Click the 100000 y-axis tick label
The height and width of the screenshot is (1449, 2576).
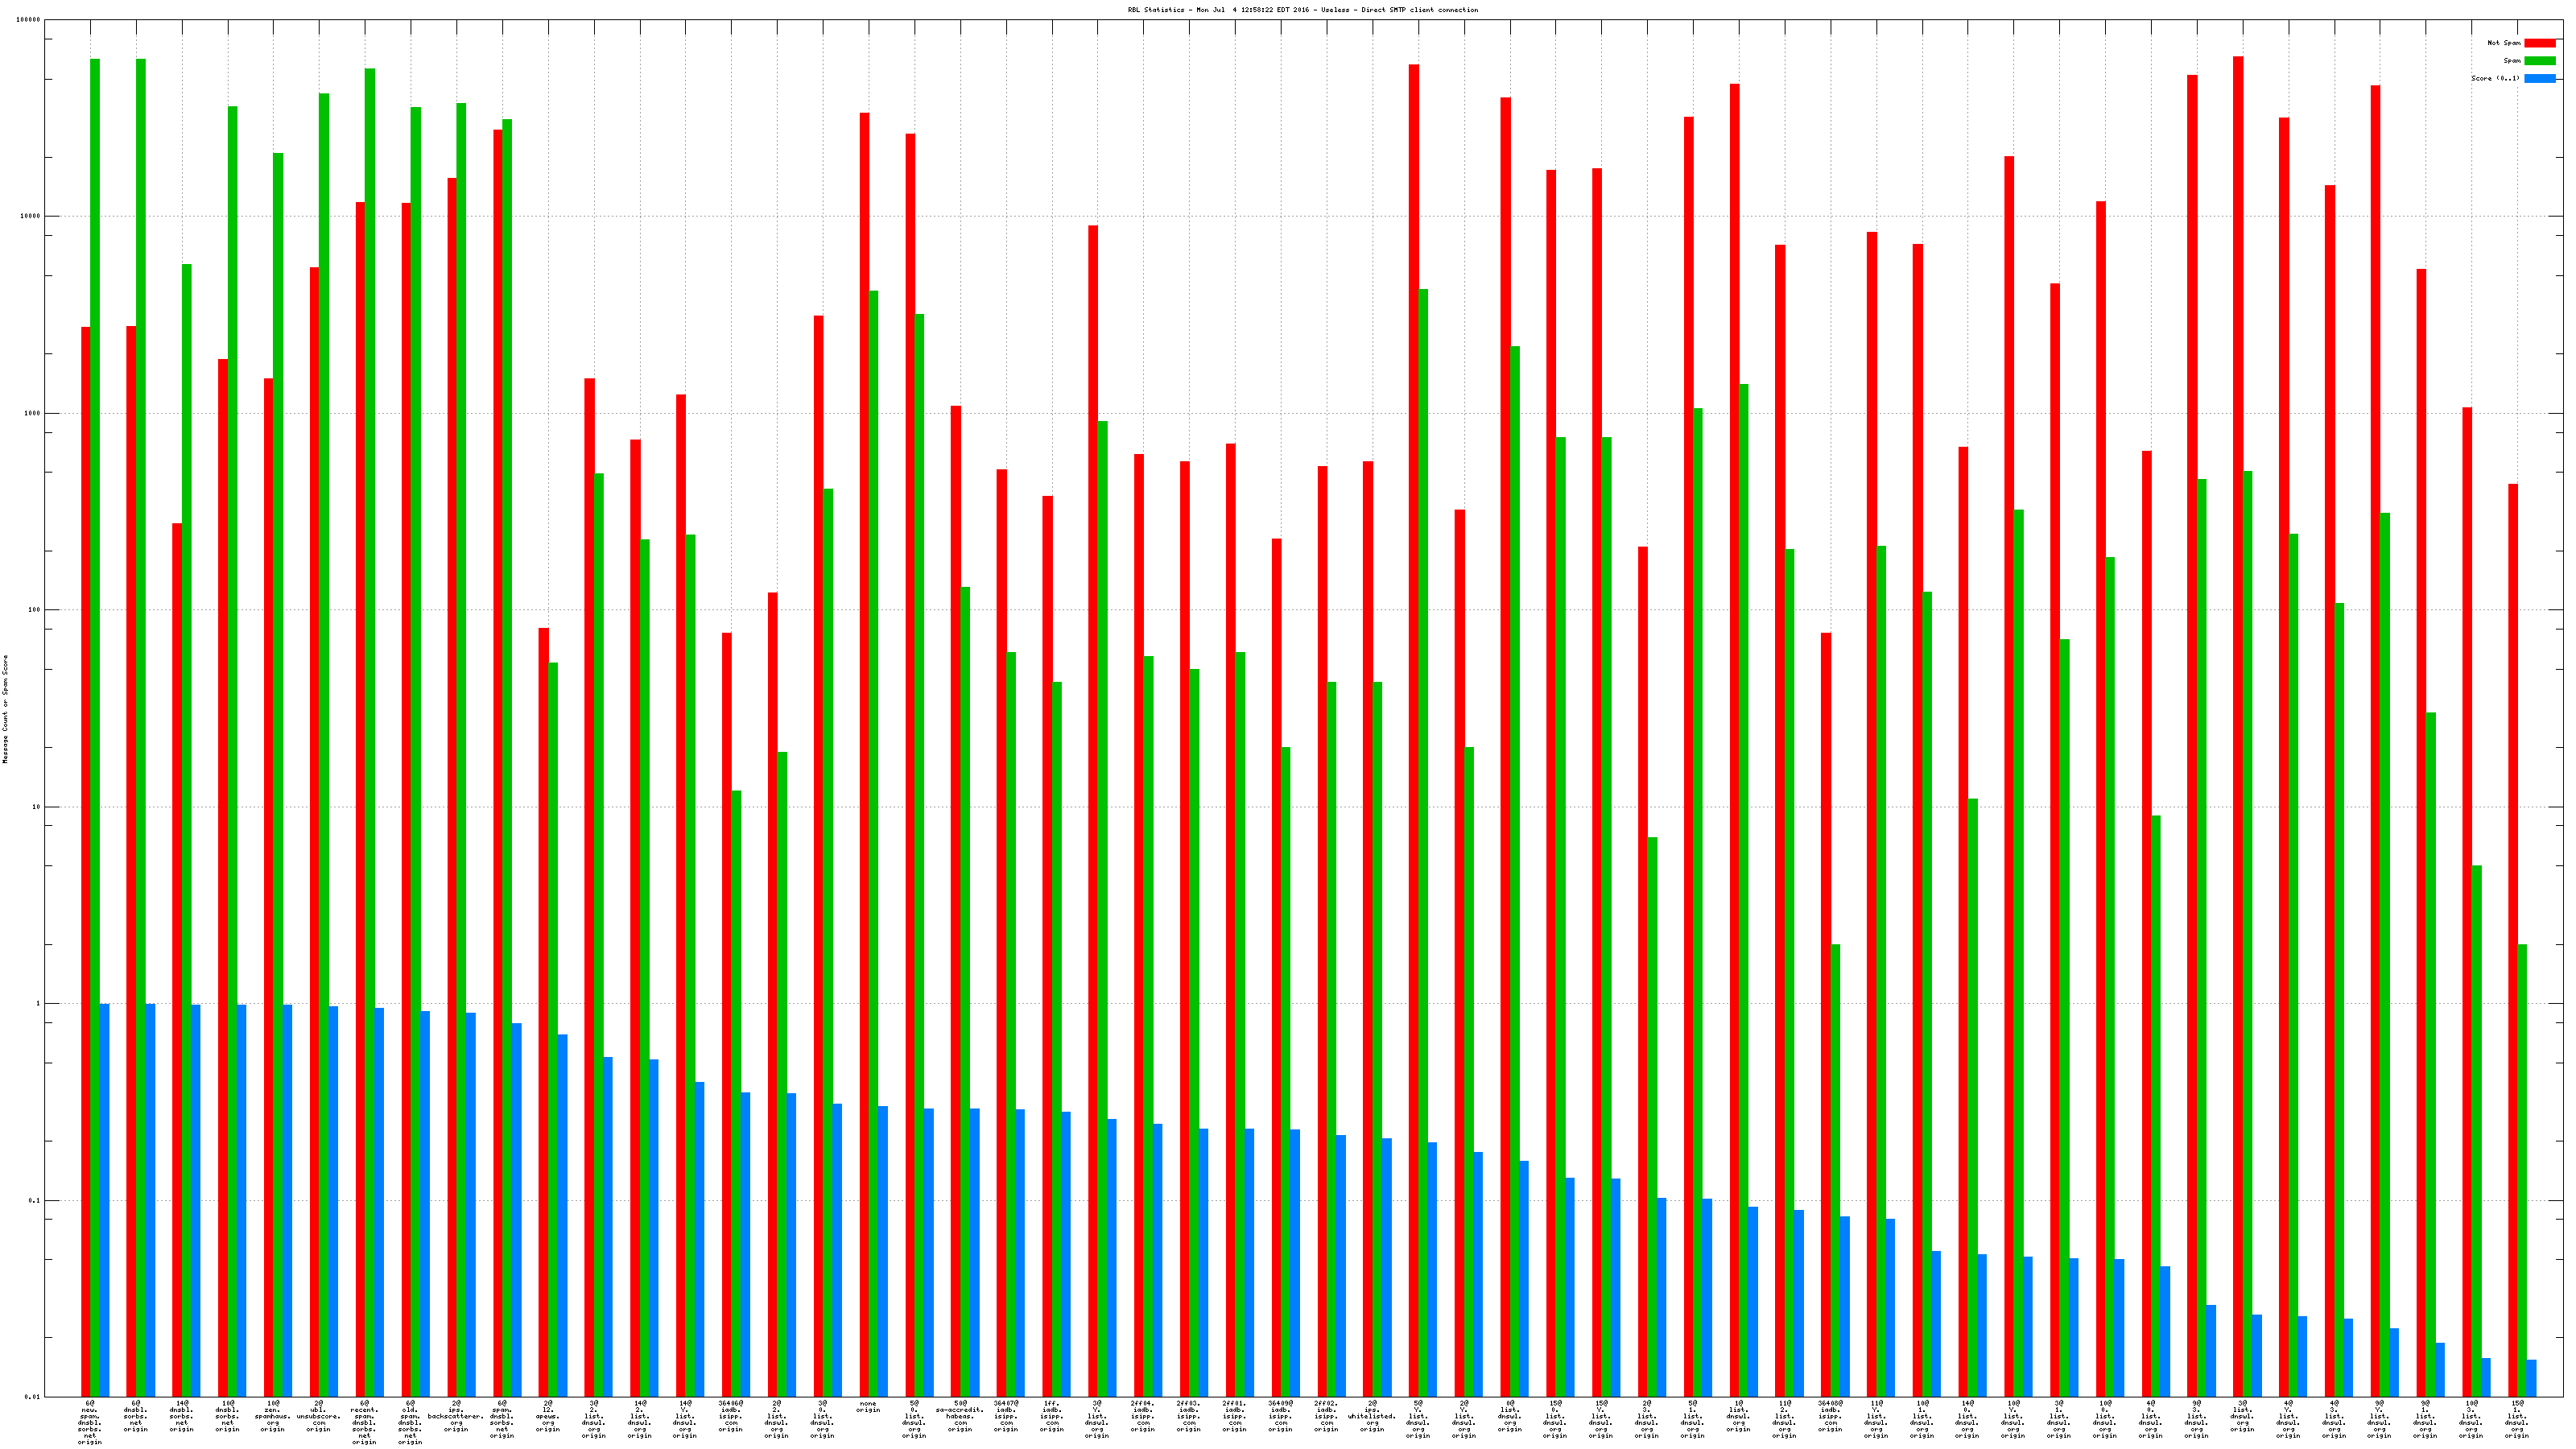29,20
